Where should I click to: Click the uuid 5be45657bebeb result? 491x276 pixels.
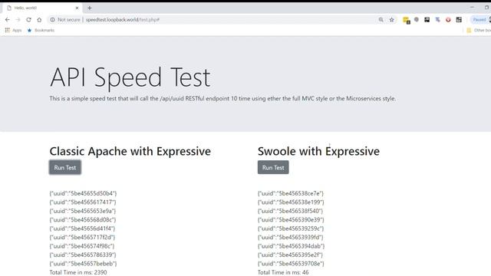click(x=83, y=264)
